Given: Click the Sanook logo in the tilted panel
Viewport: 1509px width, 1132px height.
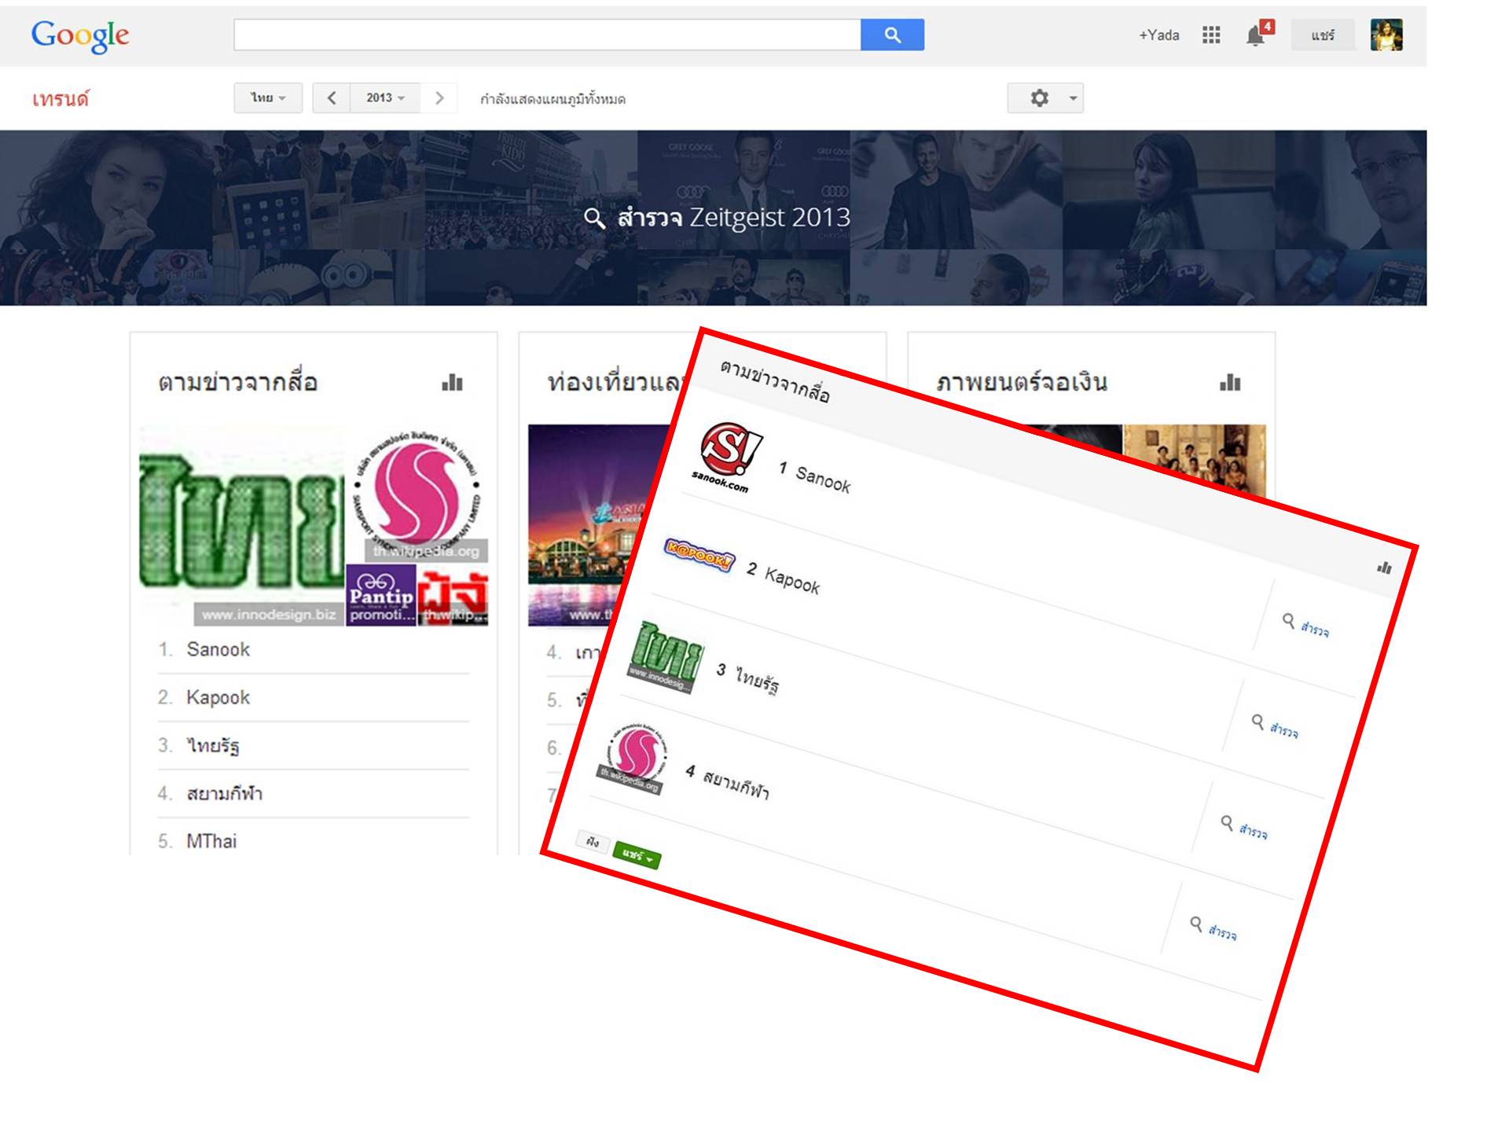Looking at the screenshot, I should (x=729, y=457).
